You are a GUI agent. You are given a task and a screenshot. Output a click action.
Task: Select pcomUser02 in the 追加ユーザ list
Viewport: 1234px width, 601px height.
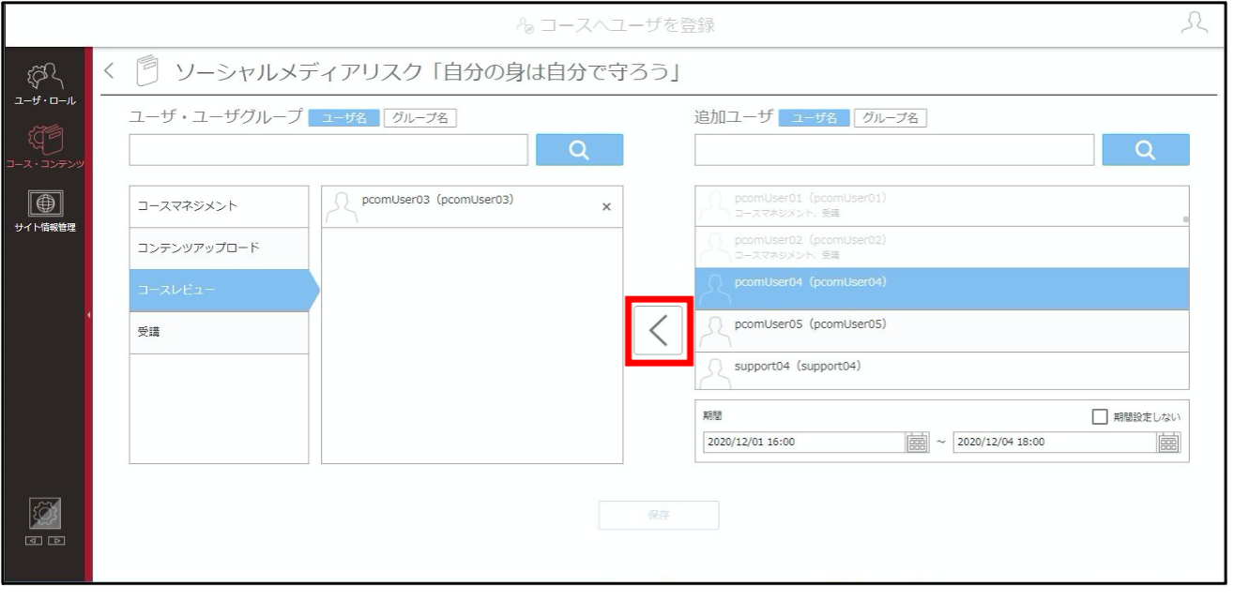pyautogui.click(x=941, y=247)
